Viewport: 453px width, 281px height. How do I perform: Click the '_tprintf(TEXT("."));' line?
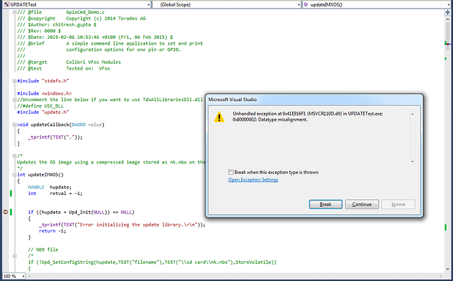point(55,137)
